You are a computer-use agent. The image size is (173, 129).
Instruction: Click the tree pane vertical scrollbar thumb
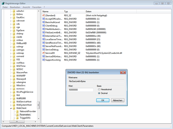pos(38,105)
